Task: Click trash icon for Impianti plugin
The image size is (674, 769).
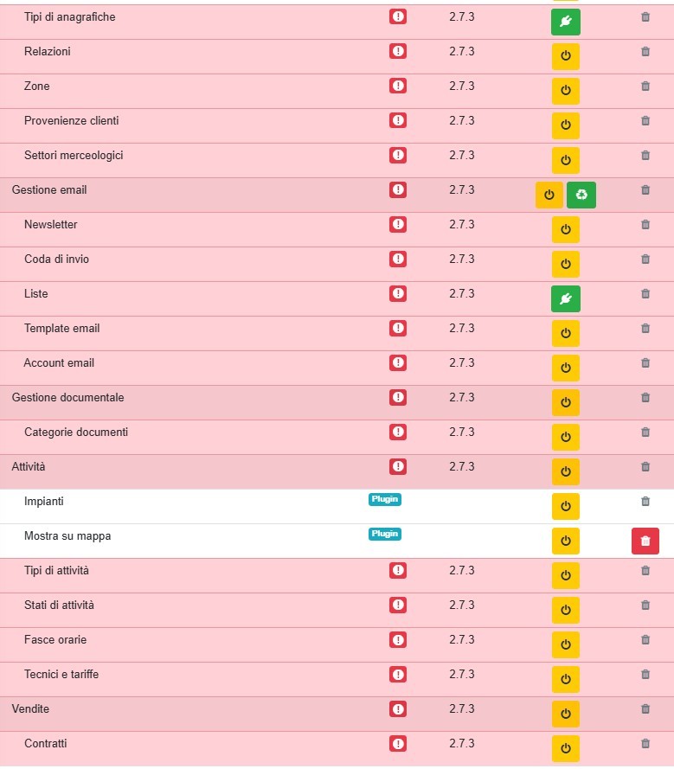Action: (645, 501)
